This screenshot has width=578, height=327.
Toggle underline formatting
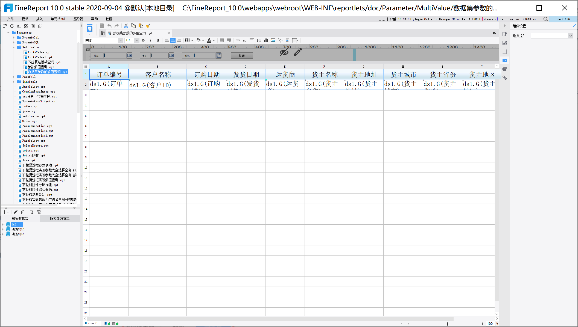[x=158, y=40]
